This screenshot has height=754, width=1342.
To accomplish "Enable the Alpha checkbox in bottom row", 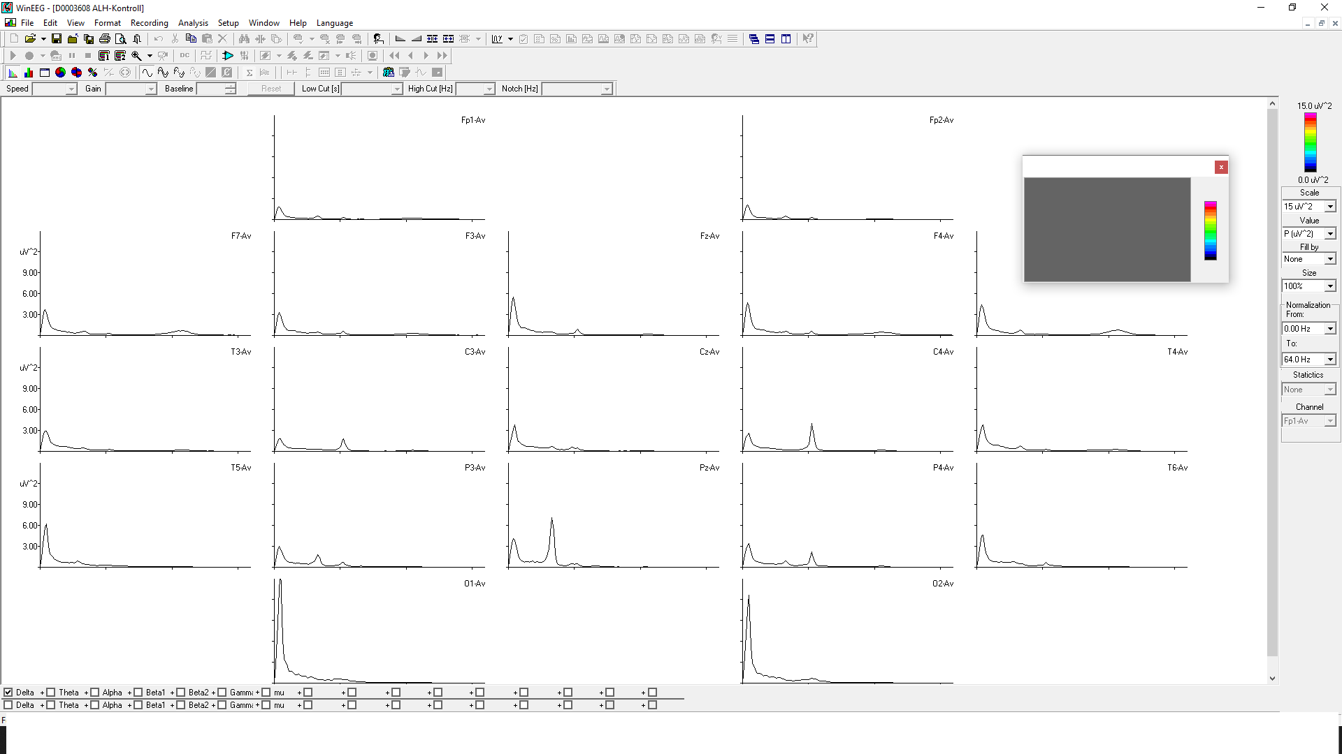I will (95, 705).
